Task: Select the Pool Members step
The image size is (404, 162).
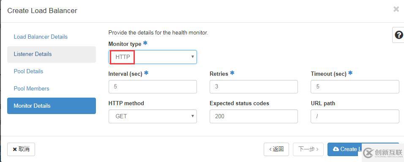Action: [x=31, y=88]
